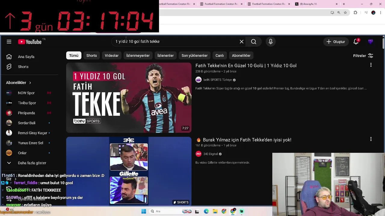Click the Oluştur create button
The width and height of the screenshot is (385, 216).
pyautogui.click(x=336, y=42)
